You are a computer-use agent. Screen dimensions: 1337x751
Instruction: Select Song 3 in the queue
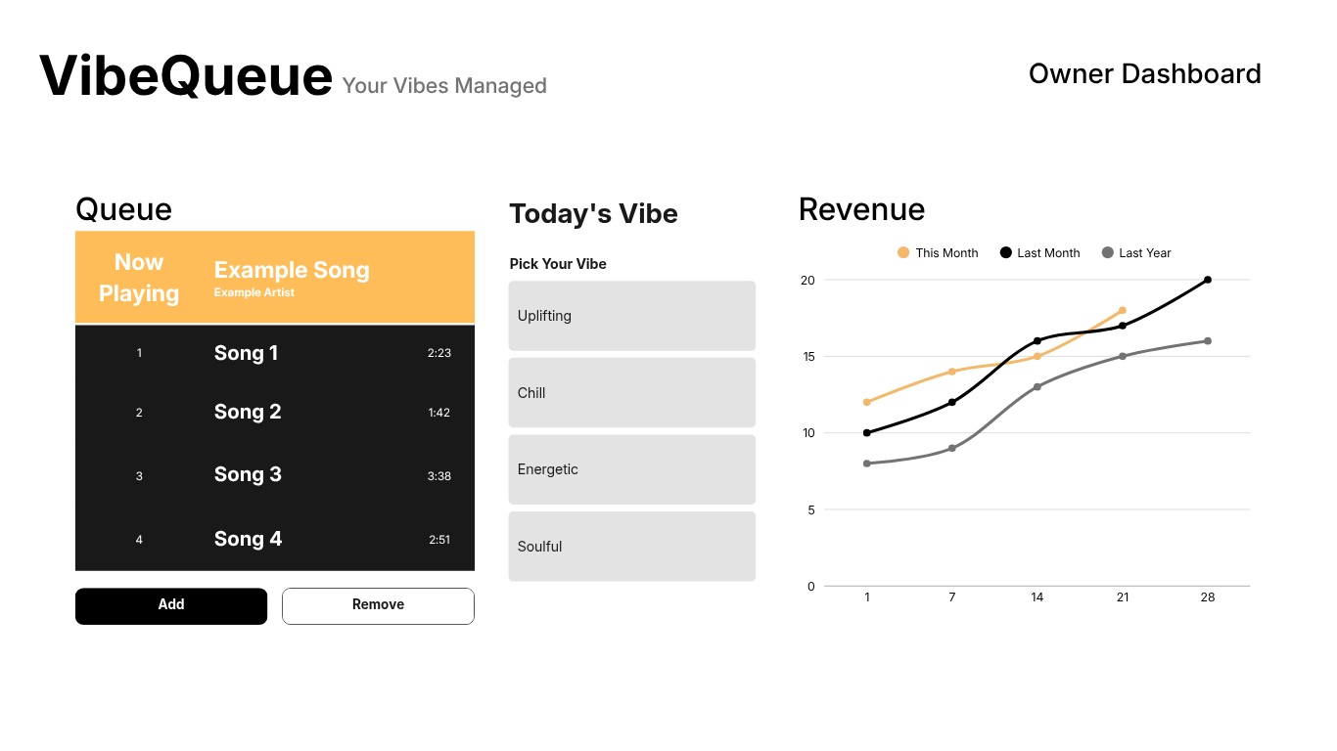pos(275,475)
